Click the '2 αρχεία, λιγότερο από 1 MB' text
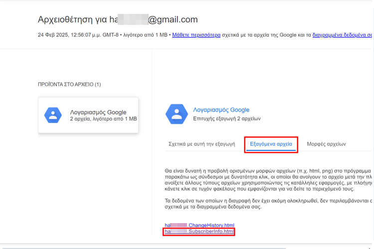The image size is (374, 249). (103, 119)
